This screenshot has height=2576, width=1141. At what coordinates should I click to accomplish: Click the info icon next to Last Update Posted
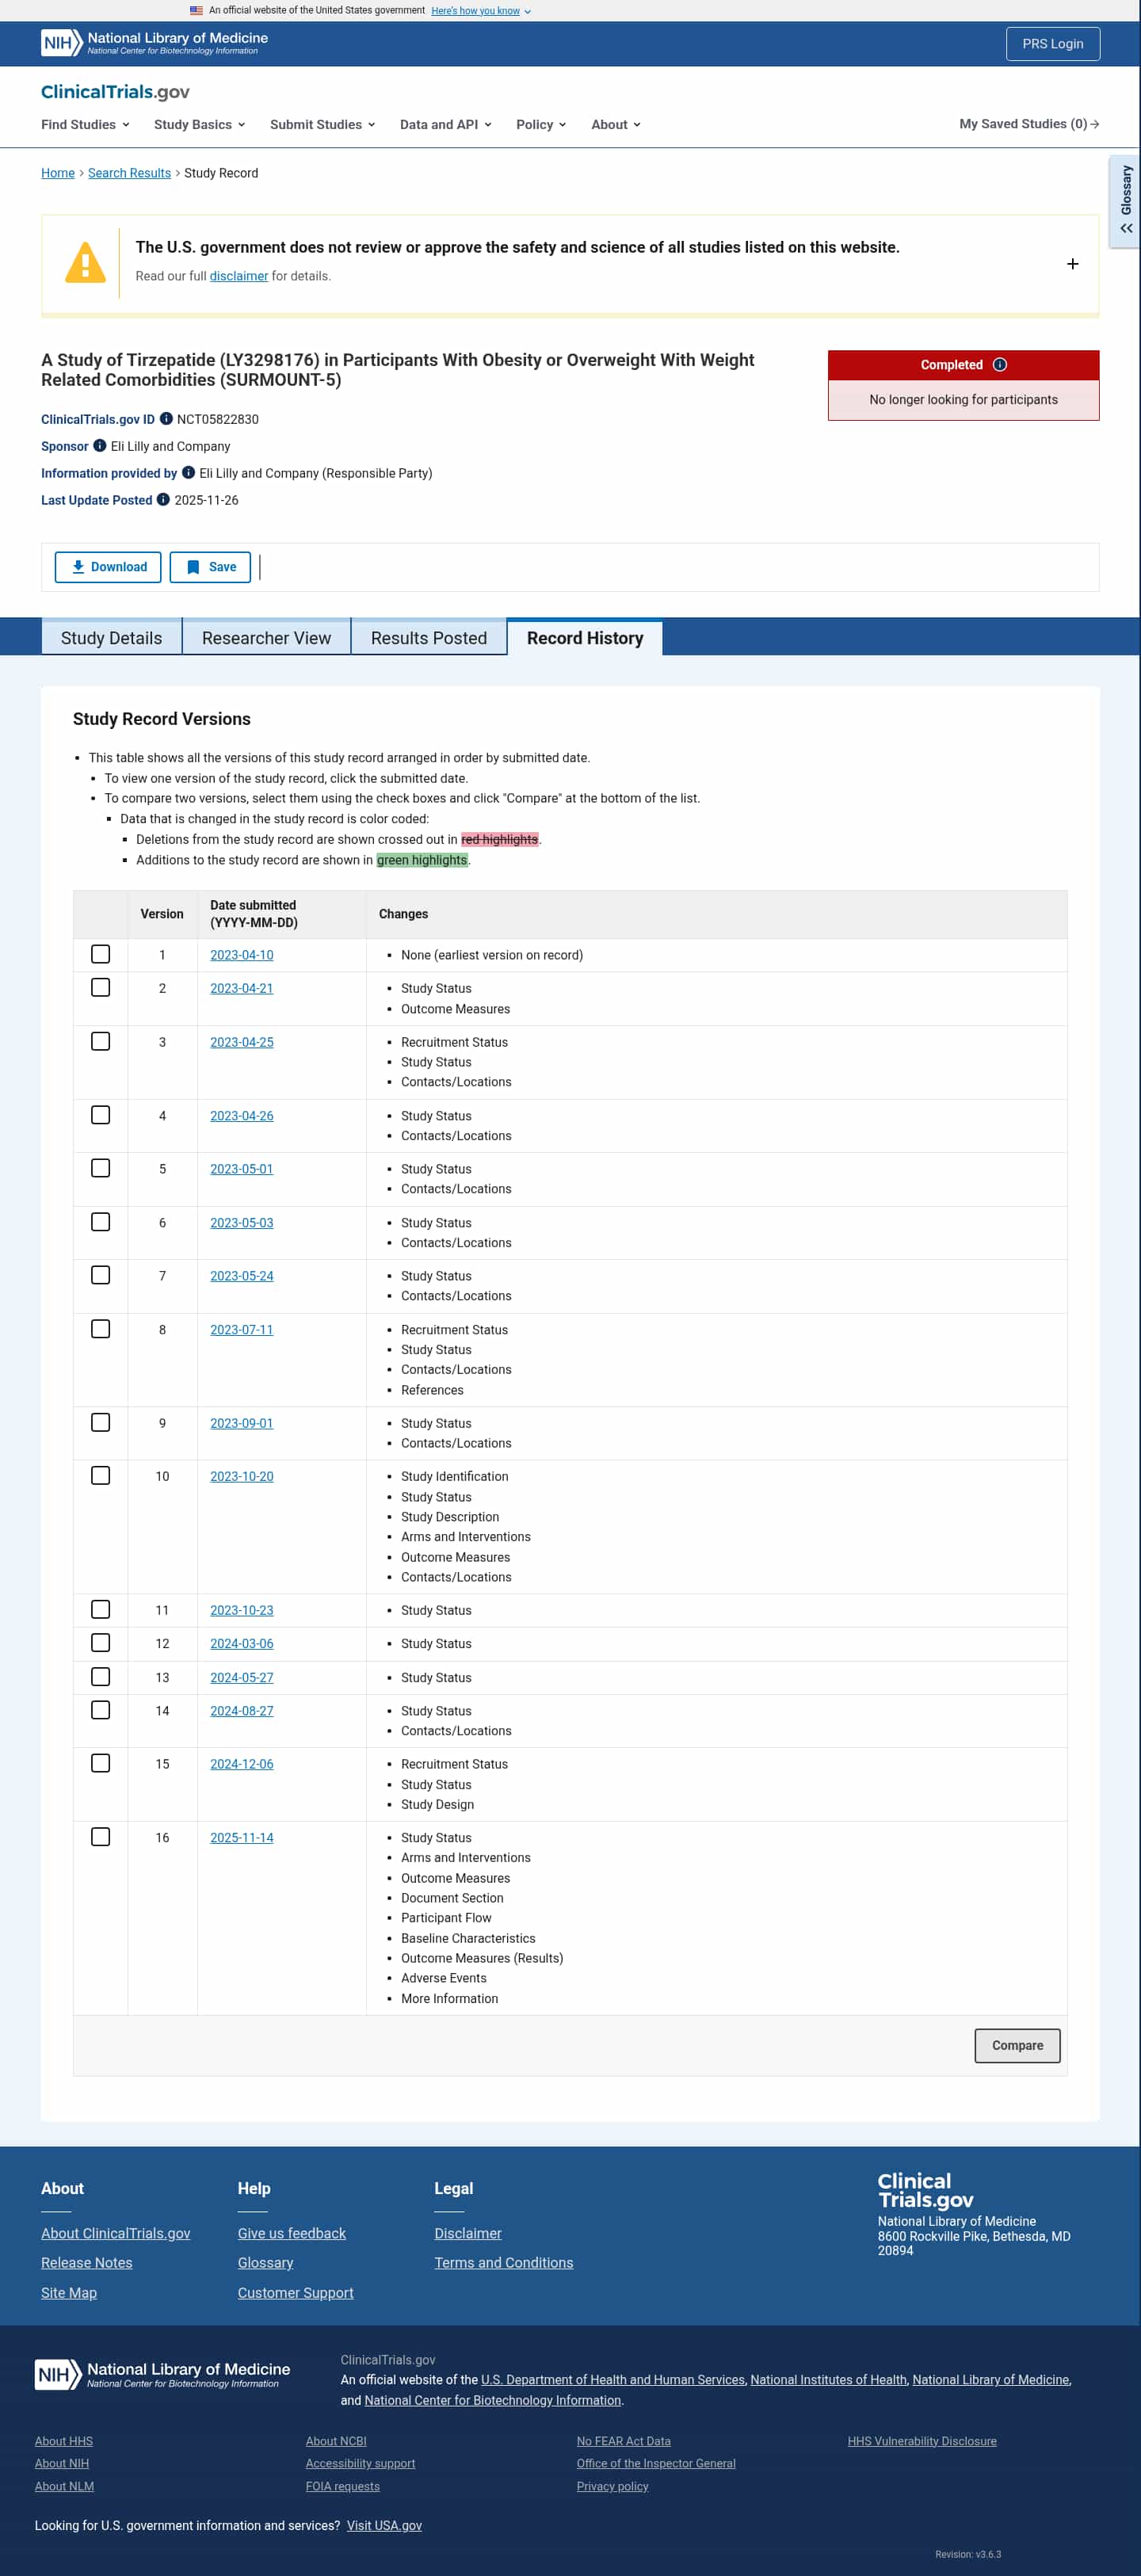click(x=163, y=499)
